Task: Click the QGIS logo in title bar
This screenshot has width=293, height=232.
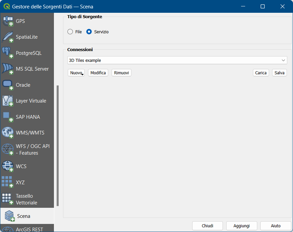Action: [7, 6]
